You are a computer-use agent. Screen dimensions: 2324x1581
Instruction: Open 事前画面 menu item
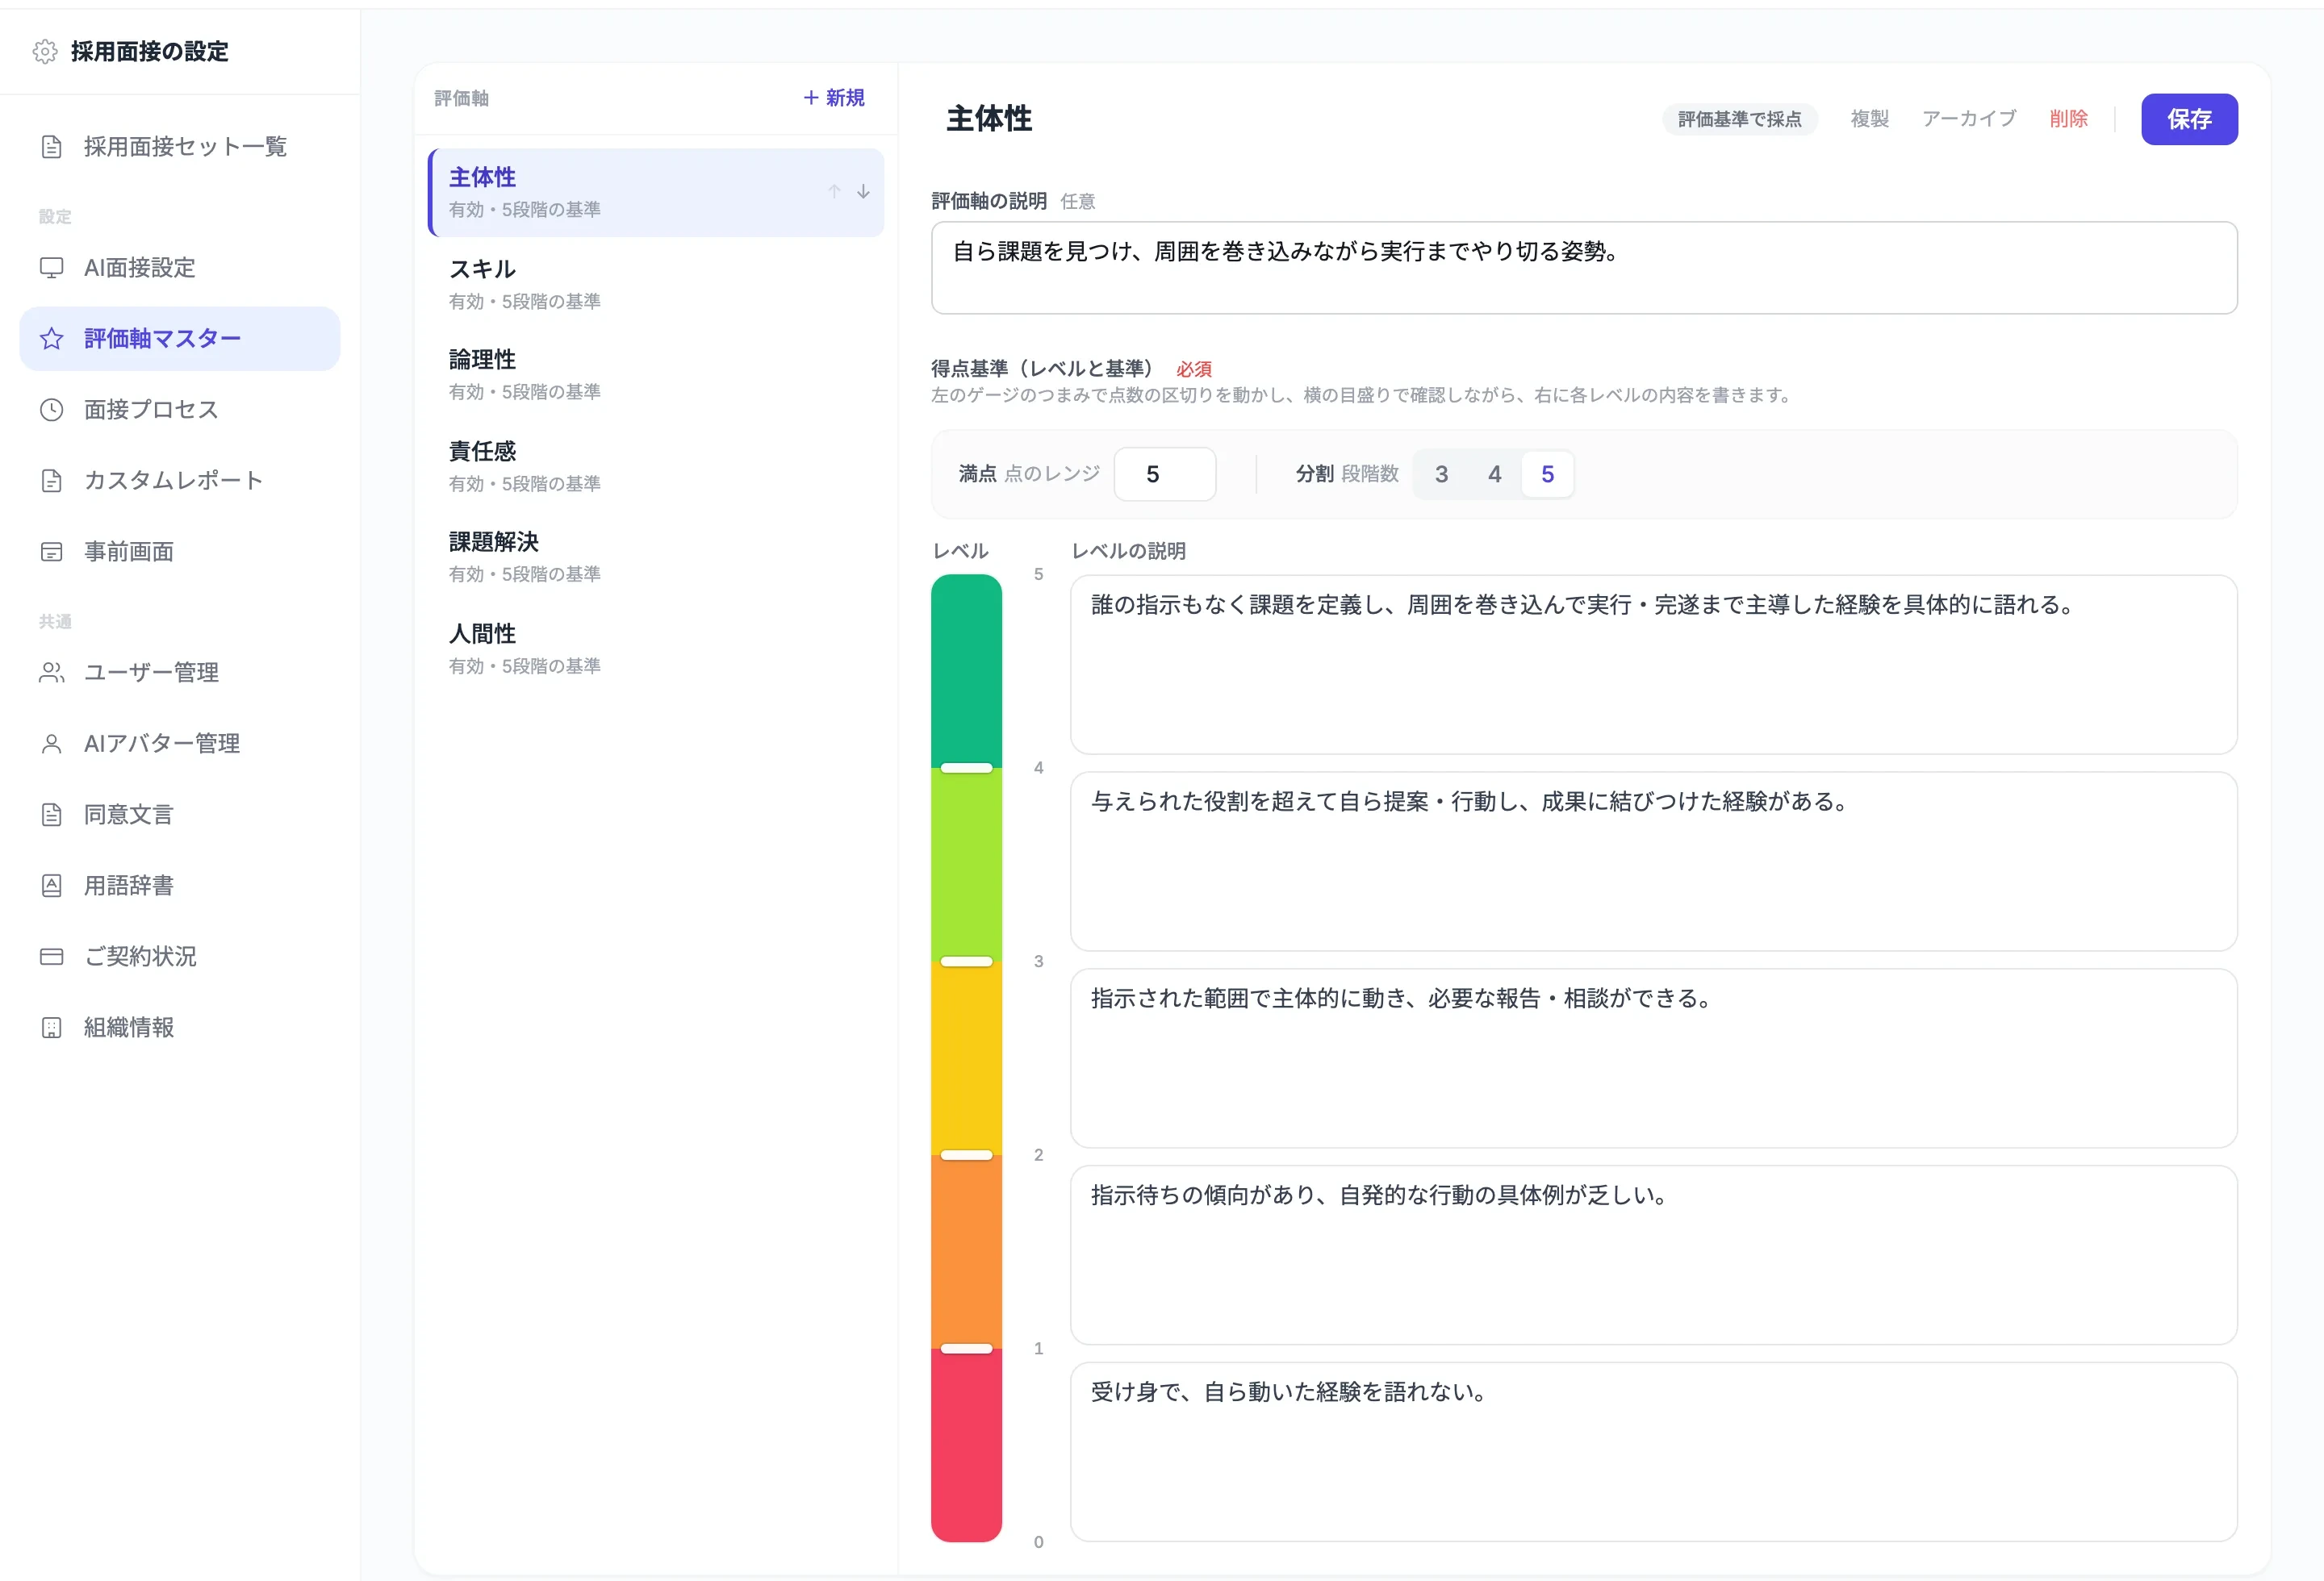click(180, 552)
